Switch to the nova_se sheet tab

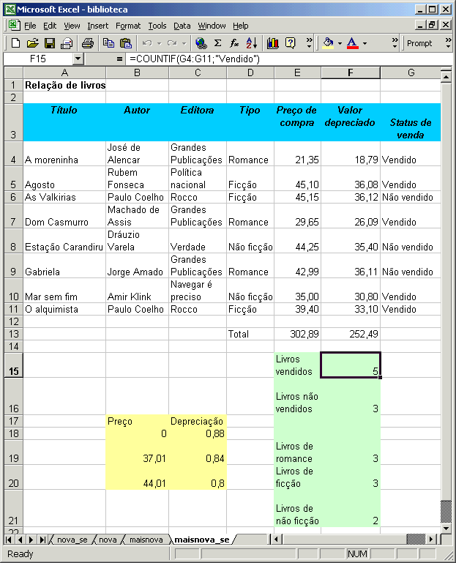(72, 540)
